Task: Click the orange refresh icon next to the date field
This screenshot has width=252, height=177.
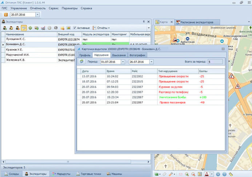Action: point(6,15)
